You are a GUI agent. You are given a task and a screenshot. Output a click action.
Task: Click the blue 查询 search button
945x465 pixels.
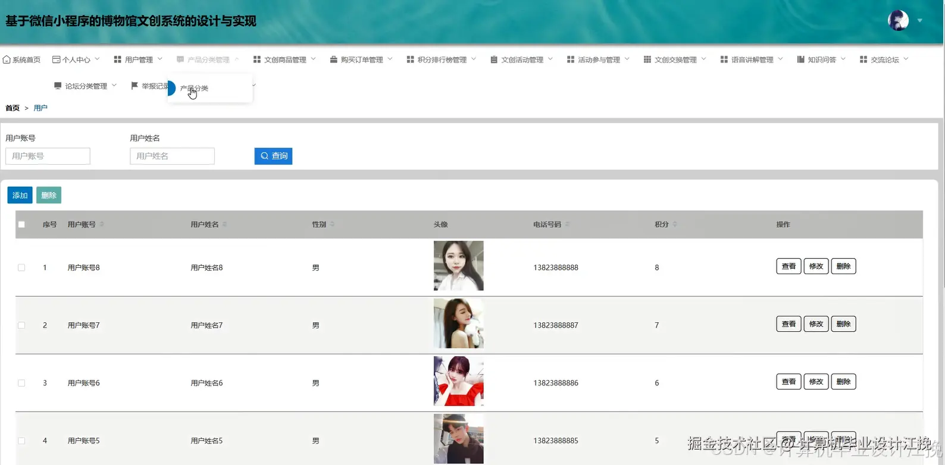pos(273,156)
